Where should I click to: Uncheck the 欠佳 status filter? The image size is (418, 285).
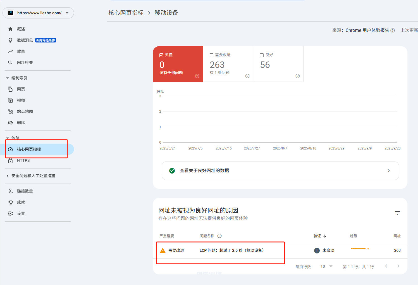162,55
